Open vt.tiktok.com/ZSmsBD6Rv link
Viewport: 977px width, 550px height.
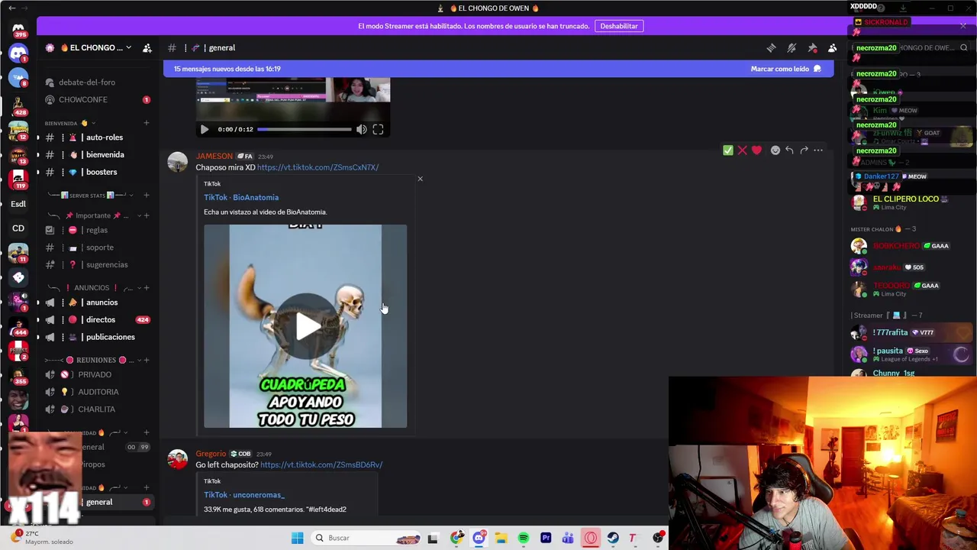[321, 464]
